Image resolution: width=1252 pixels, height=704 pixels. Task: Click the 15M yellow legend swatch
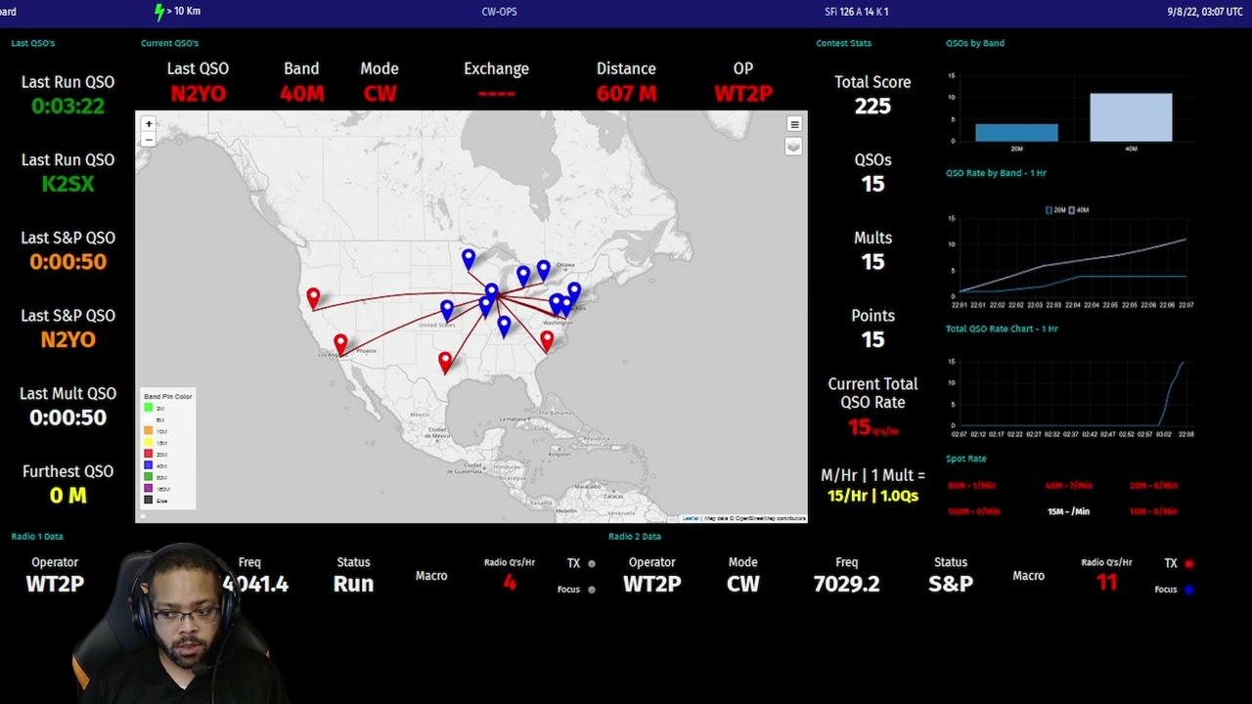149,442
